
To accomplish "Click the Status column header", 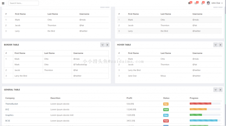I will tap(166, 98).
